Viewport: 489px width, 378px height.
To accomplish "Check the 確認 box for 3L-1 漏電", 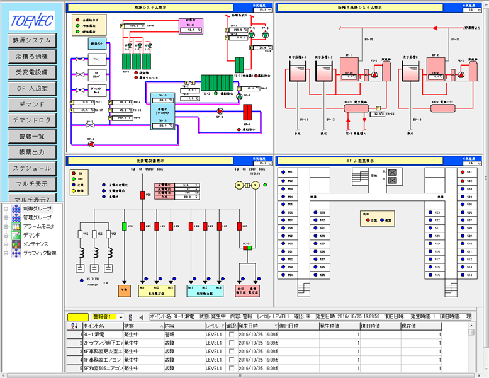I will (232, 335).
